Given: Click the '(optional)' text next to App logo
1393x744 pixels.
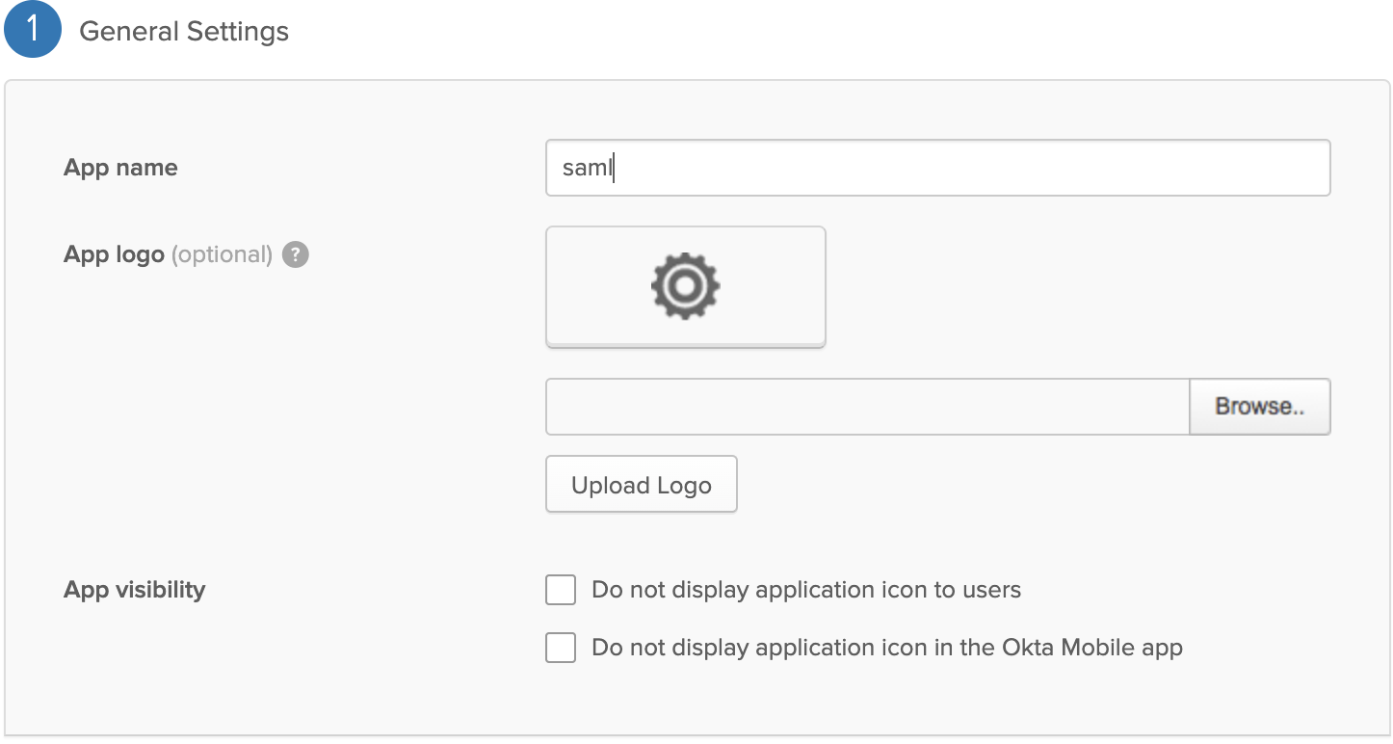Looking at the screenshot, I should (222, 255).
